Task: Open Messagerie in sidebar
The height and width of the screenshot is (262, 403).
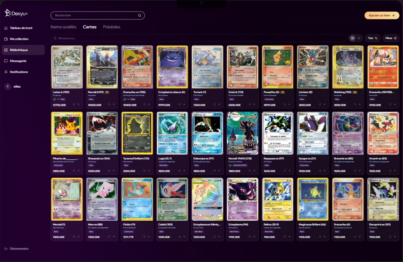Action: pos(18,61)
